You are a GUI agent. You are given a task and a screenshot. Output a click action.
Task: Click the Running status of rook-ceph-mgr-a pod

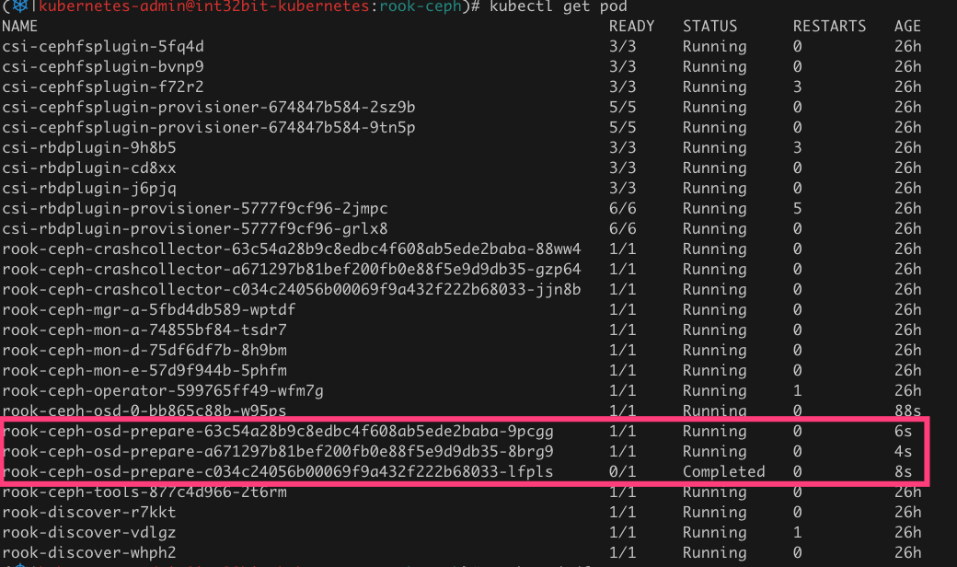714,309
